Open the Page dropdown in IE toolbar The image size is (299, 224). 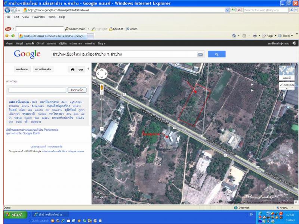tap(269, 36)
